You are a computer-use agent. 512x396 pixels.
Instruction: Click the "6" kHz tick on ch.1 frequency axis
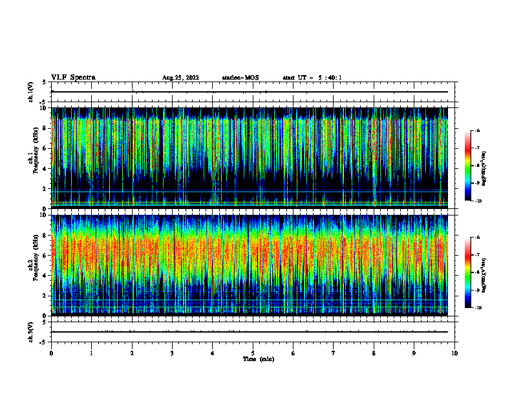pos(46,149)
